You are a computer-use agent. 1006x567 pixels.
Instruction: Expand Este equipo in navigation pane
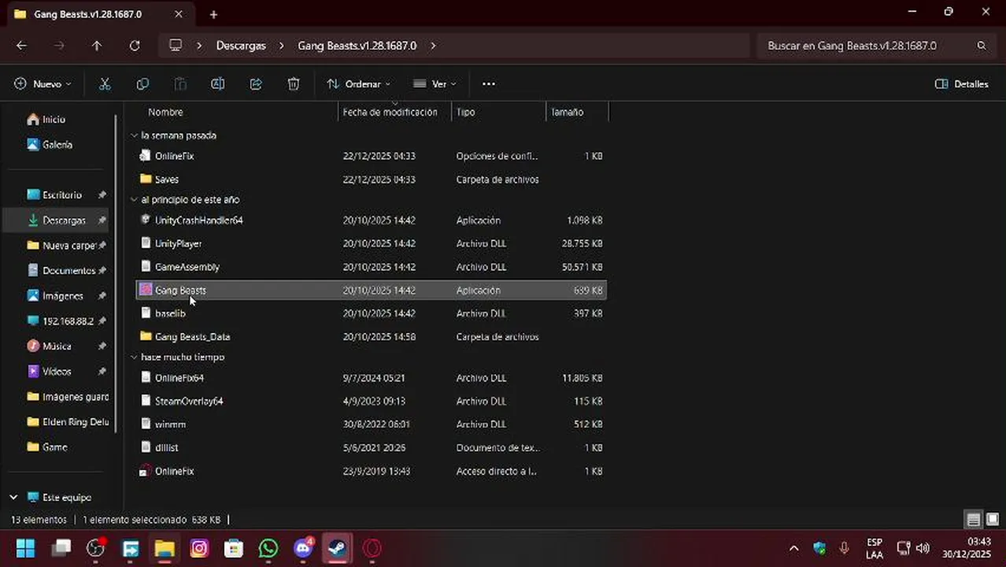13,498
